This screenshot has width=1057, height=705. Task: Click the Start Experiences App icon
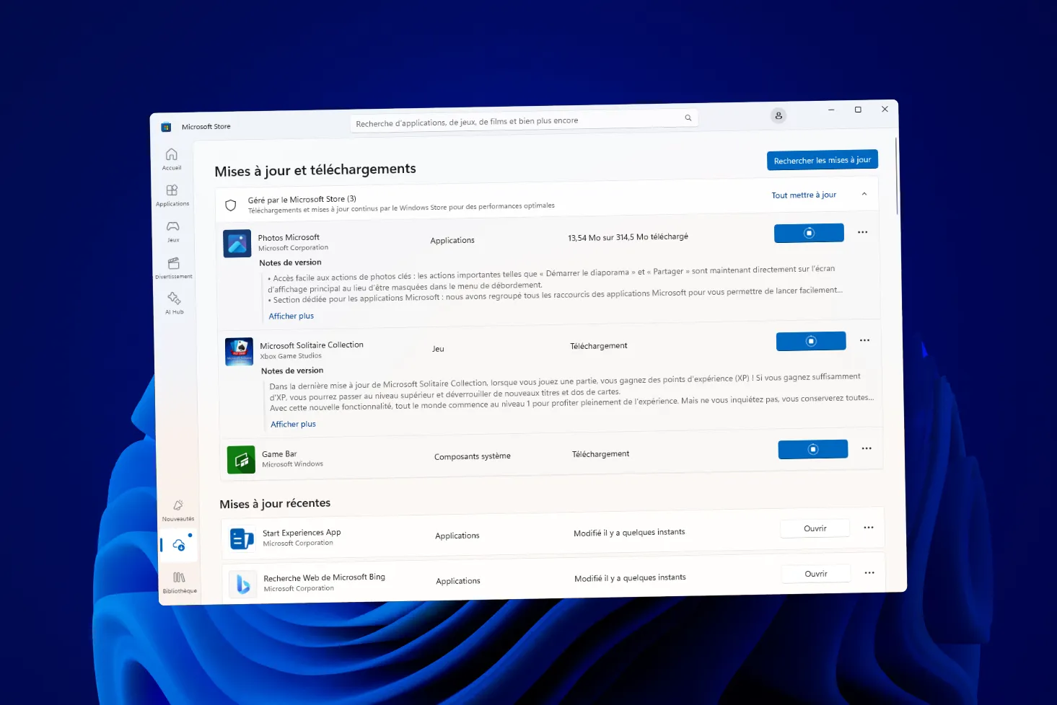click(x=242, y=538)
